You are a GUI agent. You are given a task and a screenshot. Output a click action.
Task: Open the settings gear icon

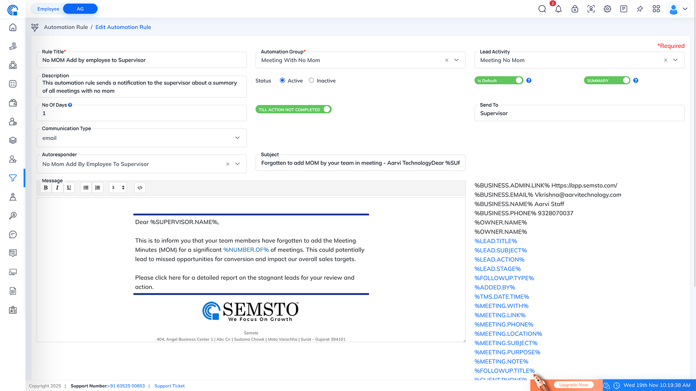(607, 9)
